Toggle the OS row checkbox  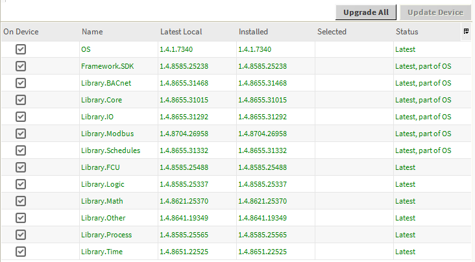[x=21, y=49]
